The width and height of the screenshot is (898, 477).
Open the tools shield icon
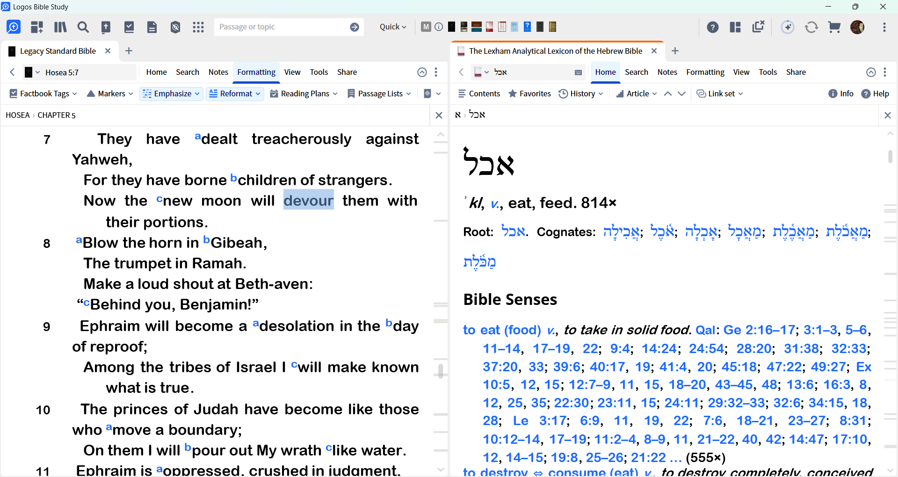175,27
